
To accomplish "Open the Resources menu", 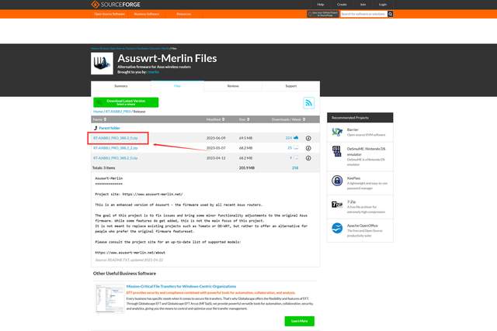I will pos(184,14).
